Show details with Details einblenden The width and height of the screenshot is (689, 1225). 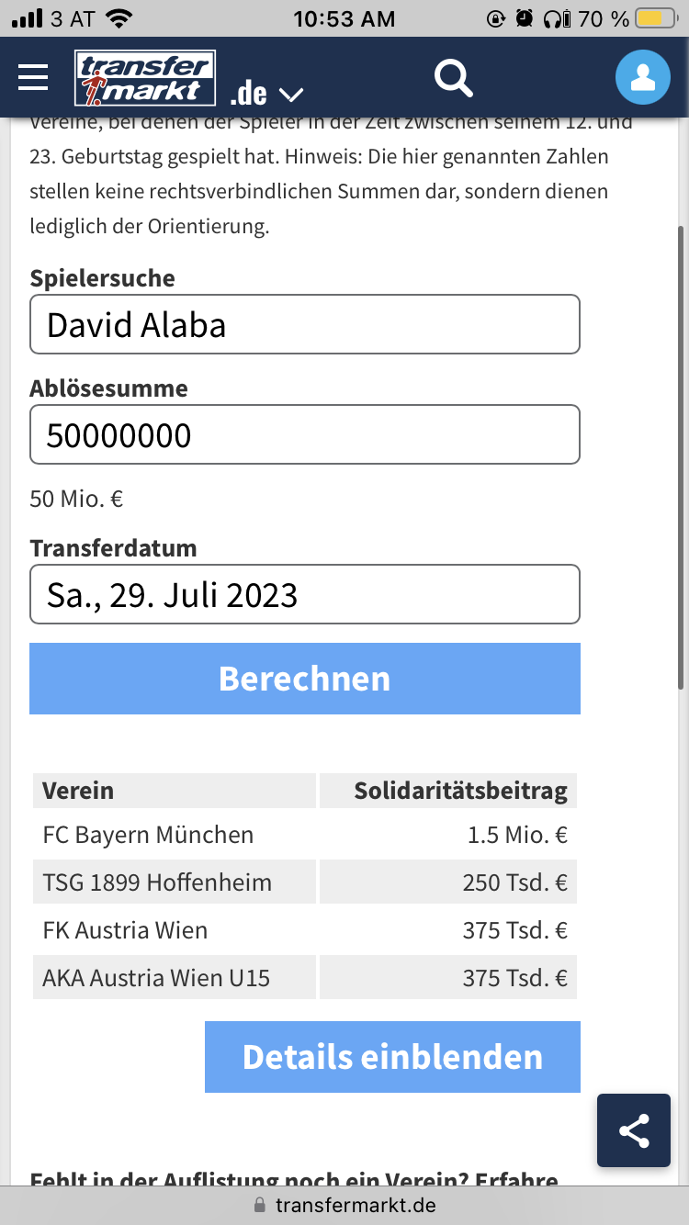tap(392, 1057)
